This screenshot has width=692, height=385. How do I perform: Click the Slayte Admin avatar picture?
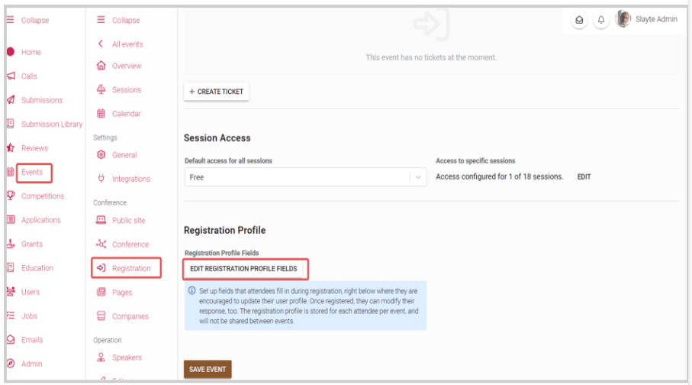click(623, 19)
